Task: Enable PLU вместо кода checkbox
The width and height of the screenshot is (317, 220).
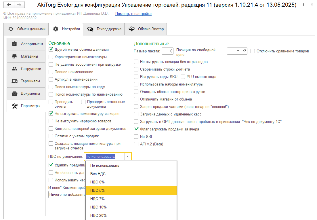Action: coord(183,77)
